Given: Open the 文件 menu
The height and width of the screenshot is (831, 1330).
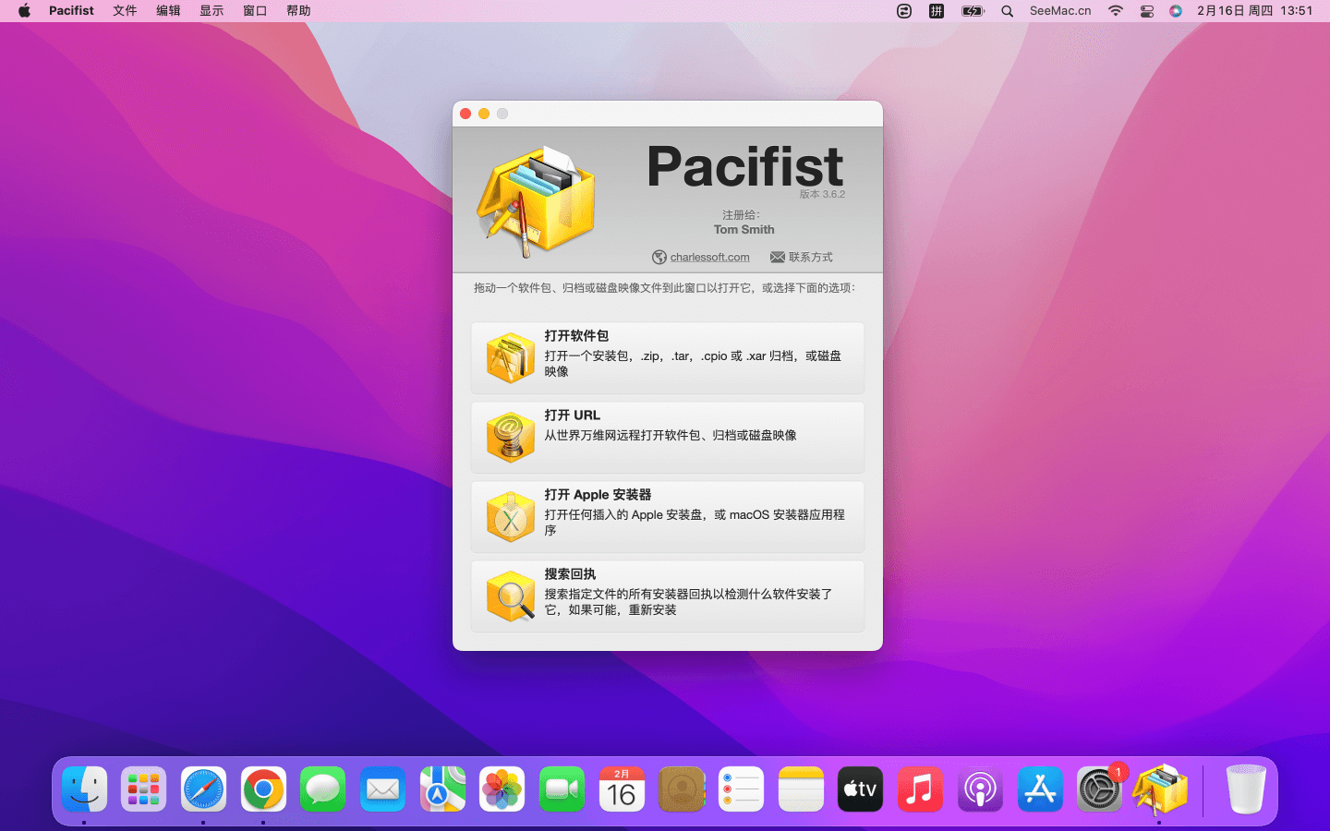Looking at the screenshot, I should [x=125, y=11].
